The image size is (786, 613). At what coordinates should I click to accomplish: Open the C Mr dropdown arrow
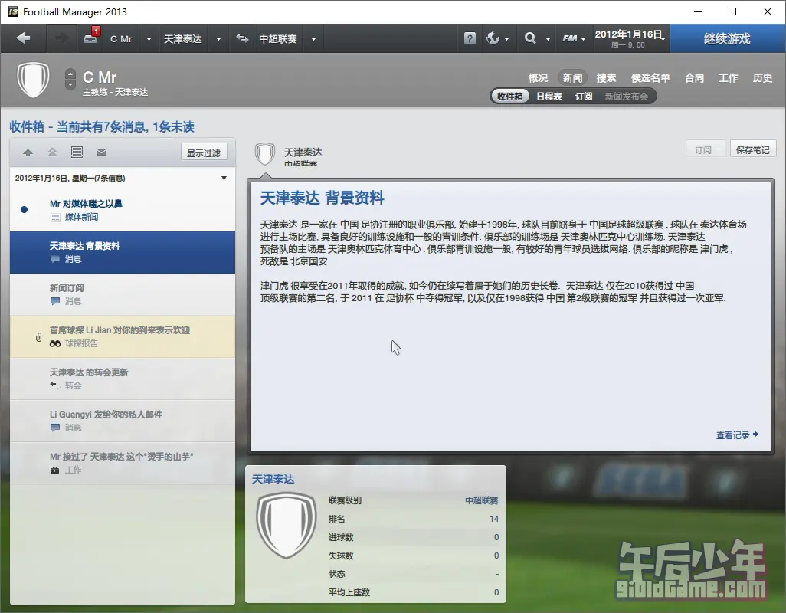[149, 39]
